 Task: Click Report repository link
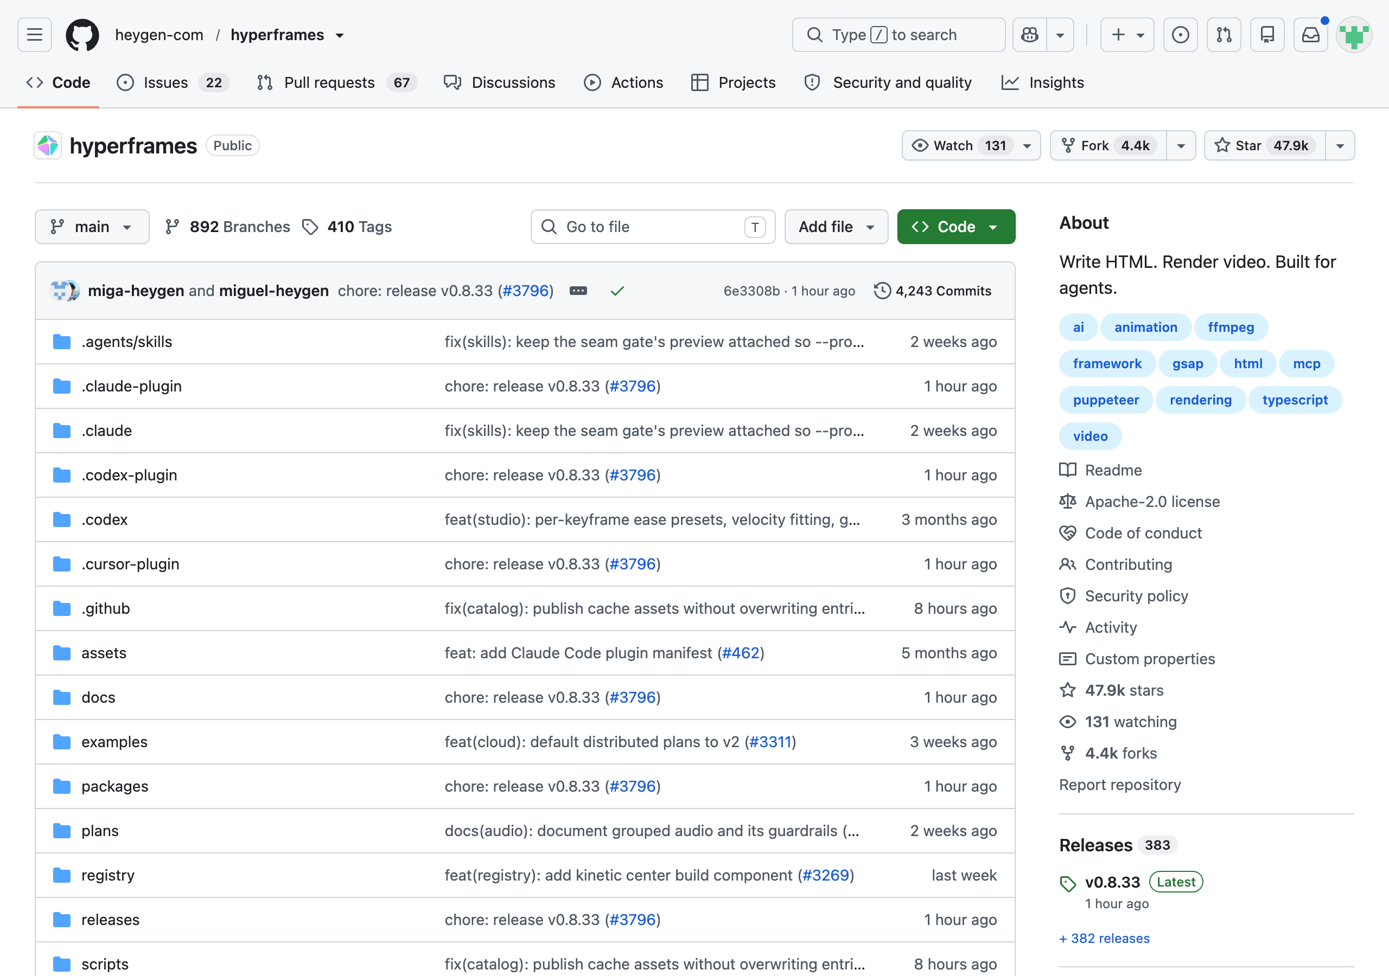[x=1120, y=784]
